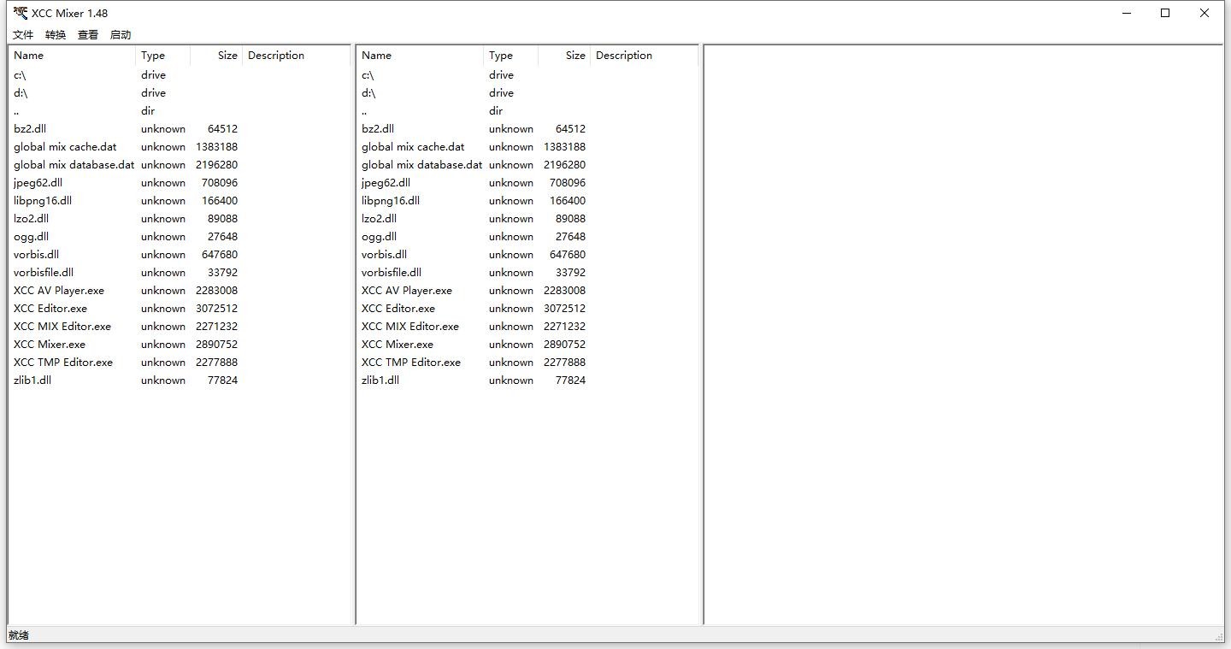Select global mix cache.dat in left pane
1231x649 pixels.
[x=65, y=147]
